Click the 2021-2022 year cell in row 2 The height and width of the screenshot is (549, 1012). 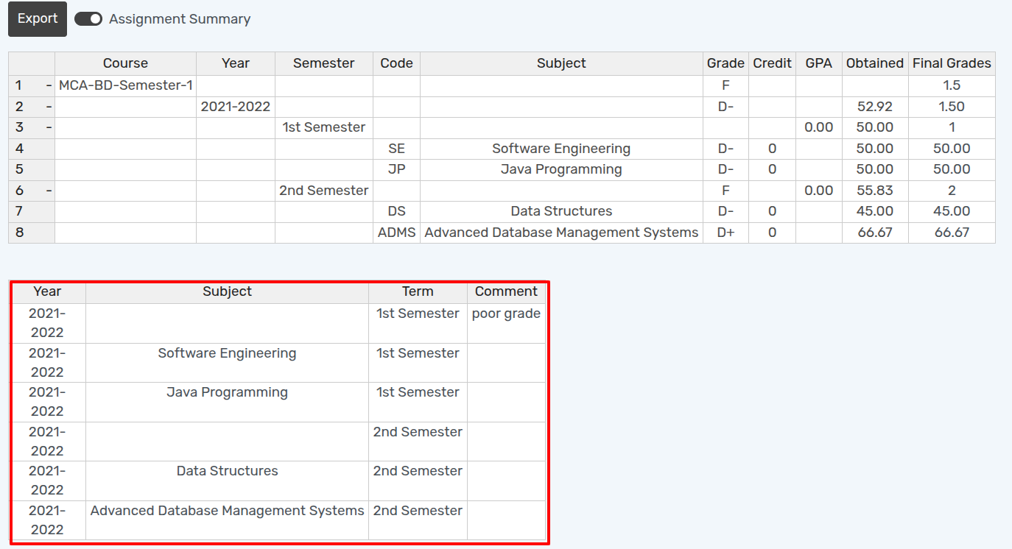(236, 107)
